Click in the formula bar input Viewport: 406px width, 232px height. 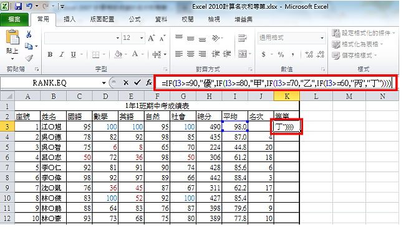click(x=276, y=83)
